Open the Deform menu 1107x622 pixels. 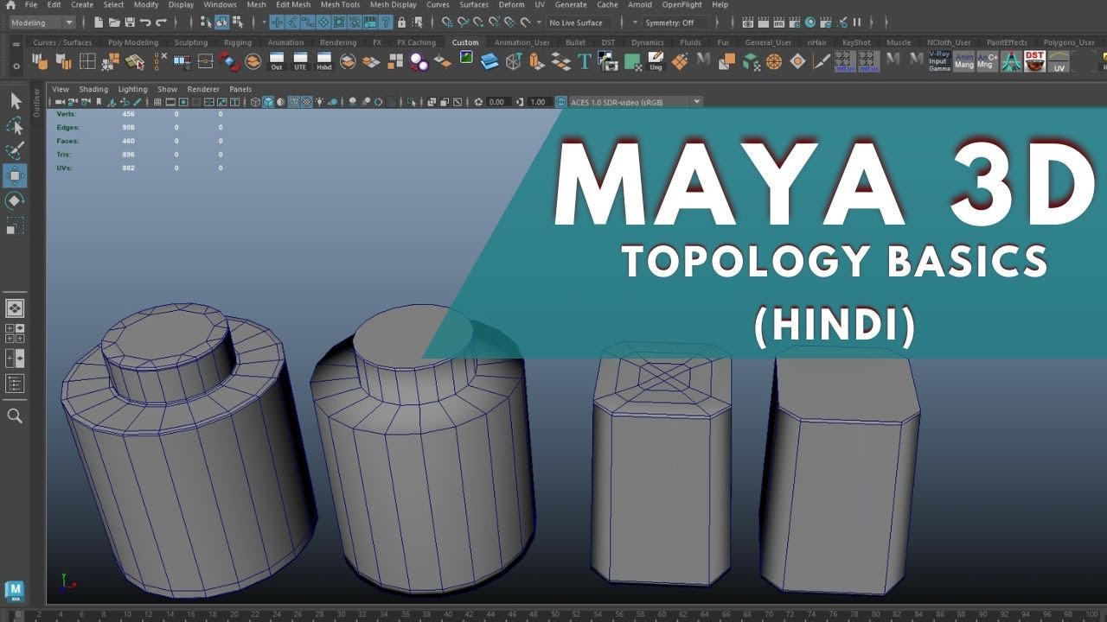tap(511, 4)
